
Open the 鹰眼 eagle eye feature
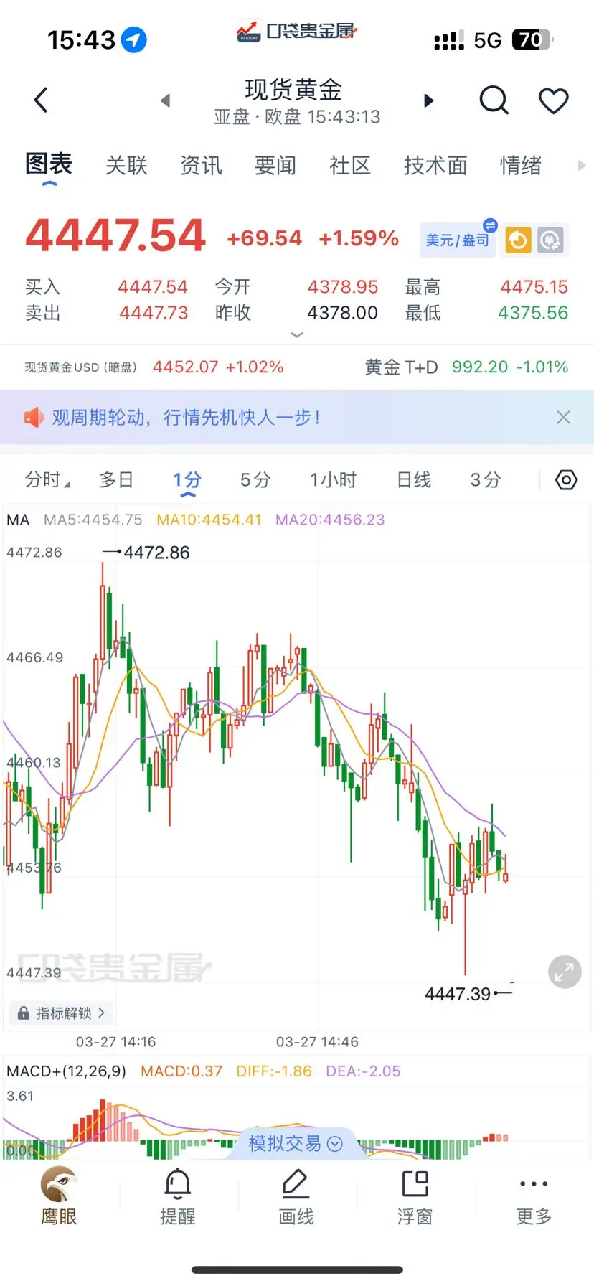(59, 1196)
